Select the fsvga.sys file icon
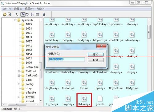 68,98
